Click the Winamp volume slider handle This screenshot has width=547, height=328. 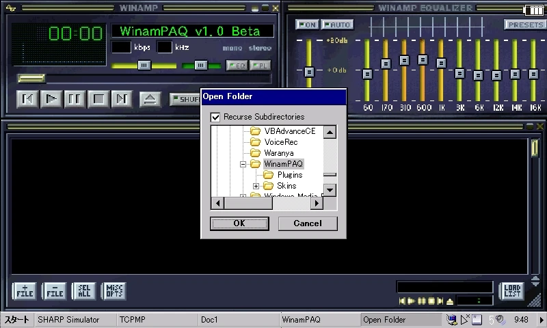click(x=144, y=65)
